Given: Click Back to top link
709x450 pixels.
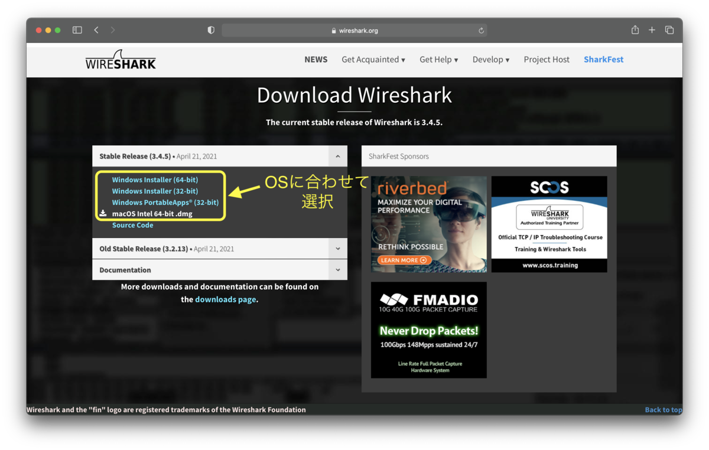Looking at the screenshot, I should (664, 410).
